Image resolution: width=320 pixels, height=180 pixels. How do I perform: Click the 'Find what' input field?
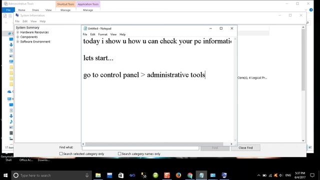[140, 148]
